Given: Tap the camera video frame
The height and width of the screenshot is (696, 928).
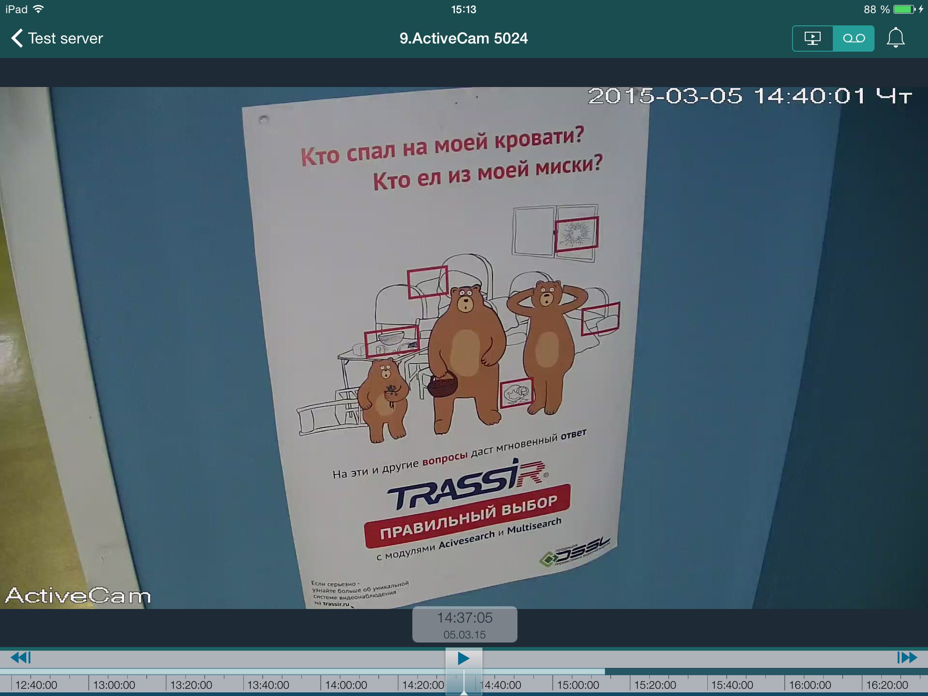Looking at the screenshot, I should pyautogui.click(x=464, y=348).
